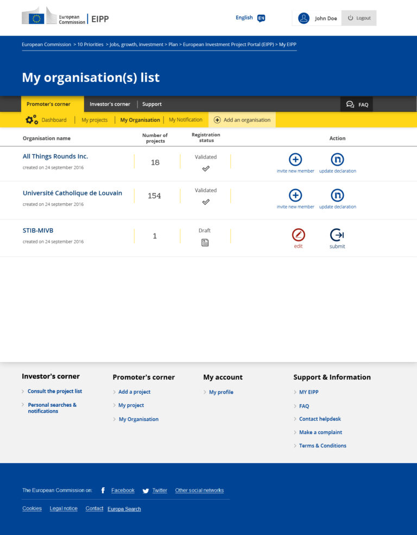Click the Facebook icon in footer
The width and height of the screenshot is (417, 535).
coord(103,490)
